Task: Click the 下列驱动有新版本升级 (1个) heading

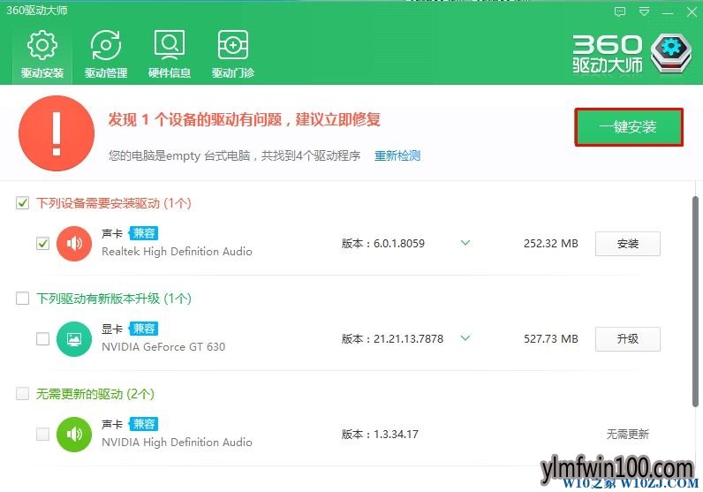Action: point(114,299)
